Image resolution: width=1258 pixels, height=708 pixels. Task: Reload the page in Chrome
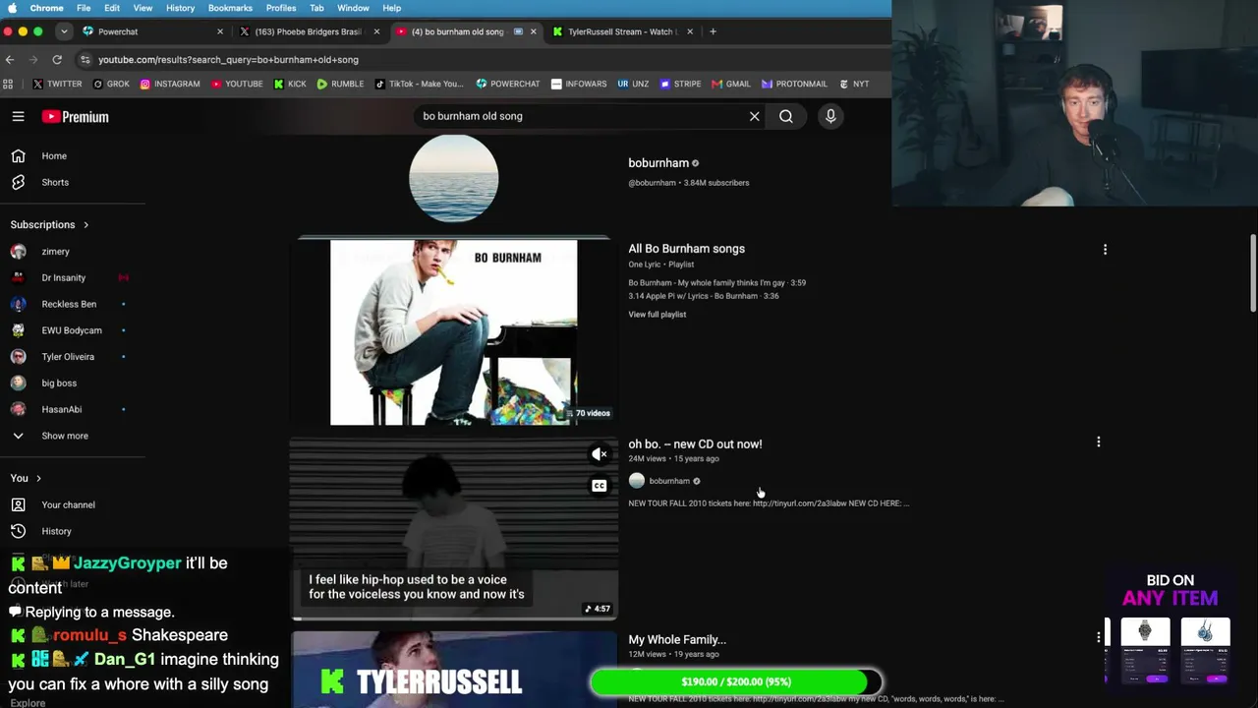coord(57,59)
